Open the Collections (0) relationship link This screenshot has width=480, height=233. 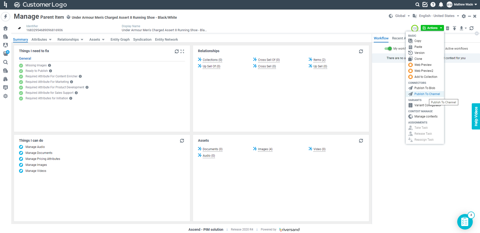[212, 60]
